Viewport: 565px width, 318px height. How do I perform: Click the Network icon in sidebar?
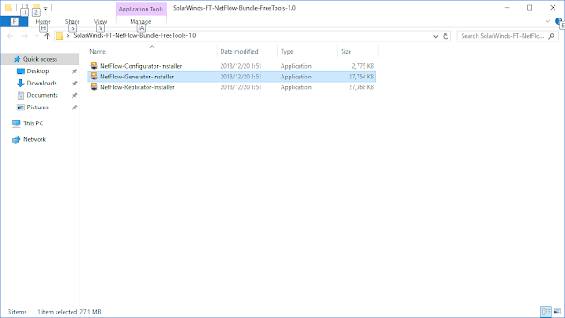click(16, 139)
